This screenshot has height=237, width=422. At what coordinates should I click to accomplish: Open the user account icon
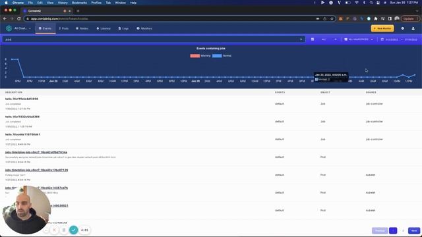pyautogui.click(x=413, y=28)
